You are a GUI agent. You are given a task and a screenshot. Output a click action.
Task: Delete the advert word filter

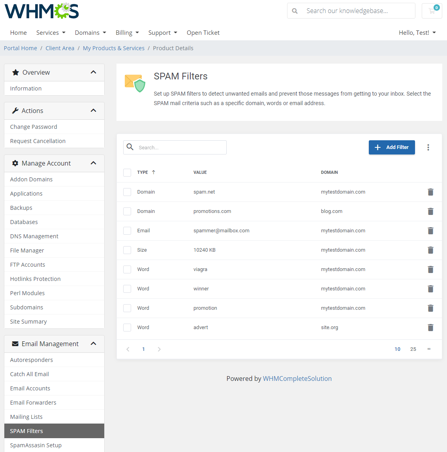point(430,328)
